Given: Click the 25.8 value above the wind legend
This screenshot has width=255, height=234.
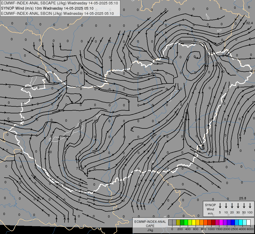Looking at the screenshot, I should tap(242, 198).
